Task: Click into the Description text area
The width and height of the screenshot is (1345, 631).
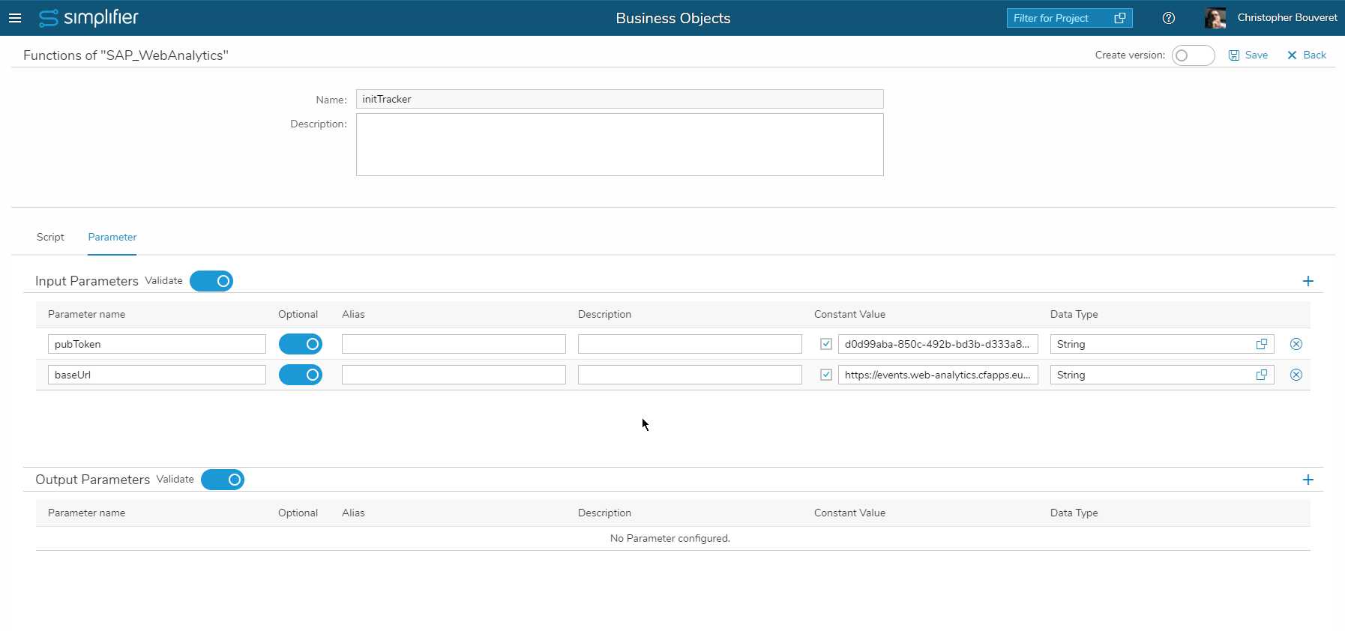Action: 619,145
